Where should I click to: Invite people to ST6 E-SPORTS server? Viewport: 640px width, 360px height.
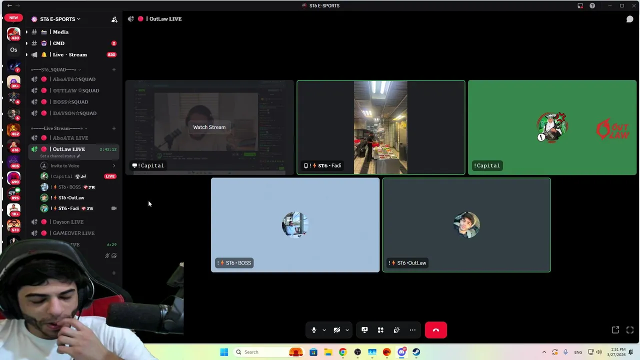114,19
